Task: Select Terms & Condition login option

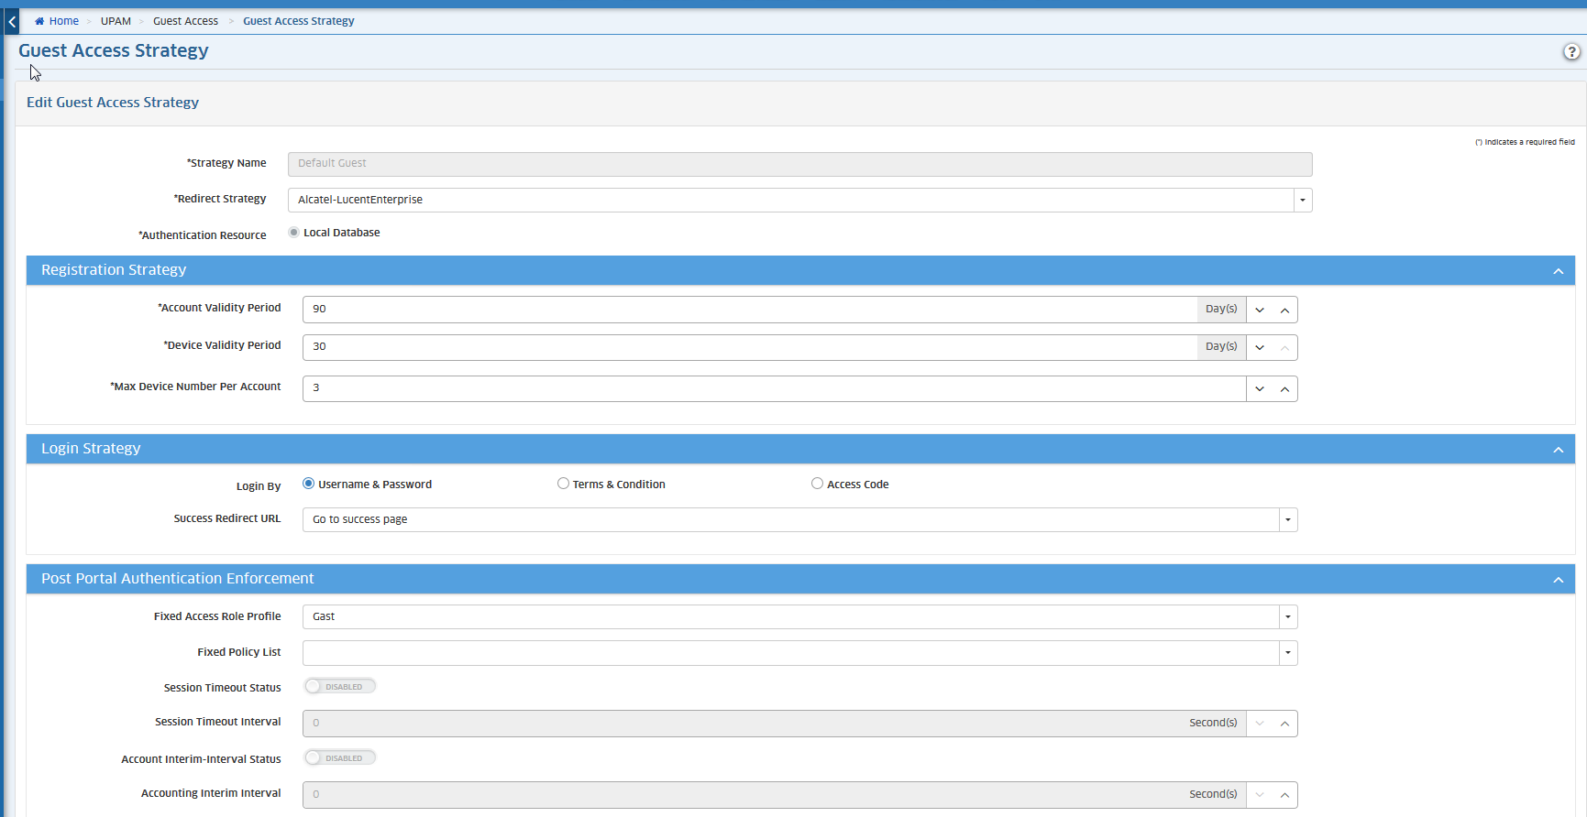Action: (563, 484)
